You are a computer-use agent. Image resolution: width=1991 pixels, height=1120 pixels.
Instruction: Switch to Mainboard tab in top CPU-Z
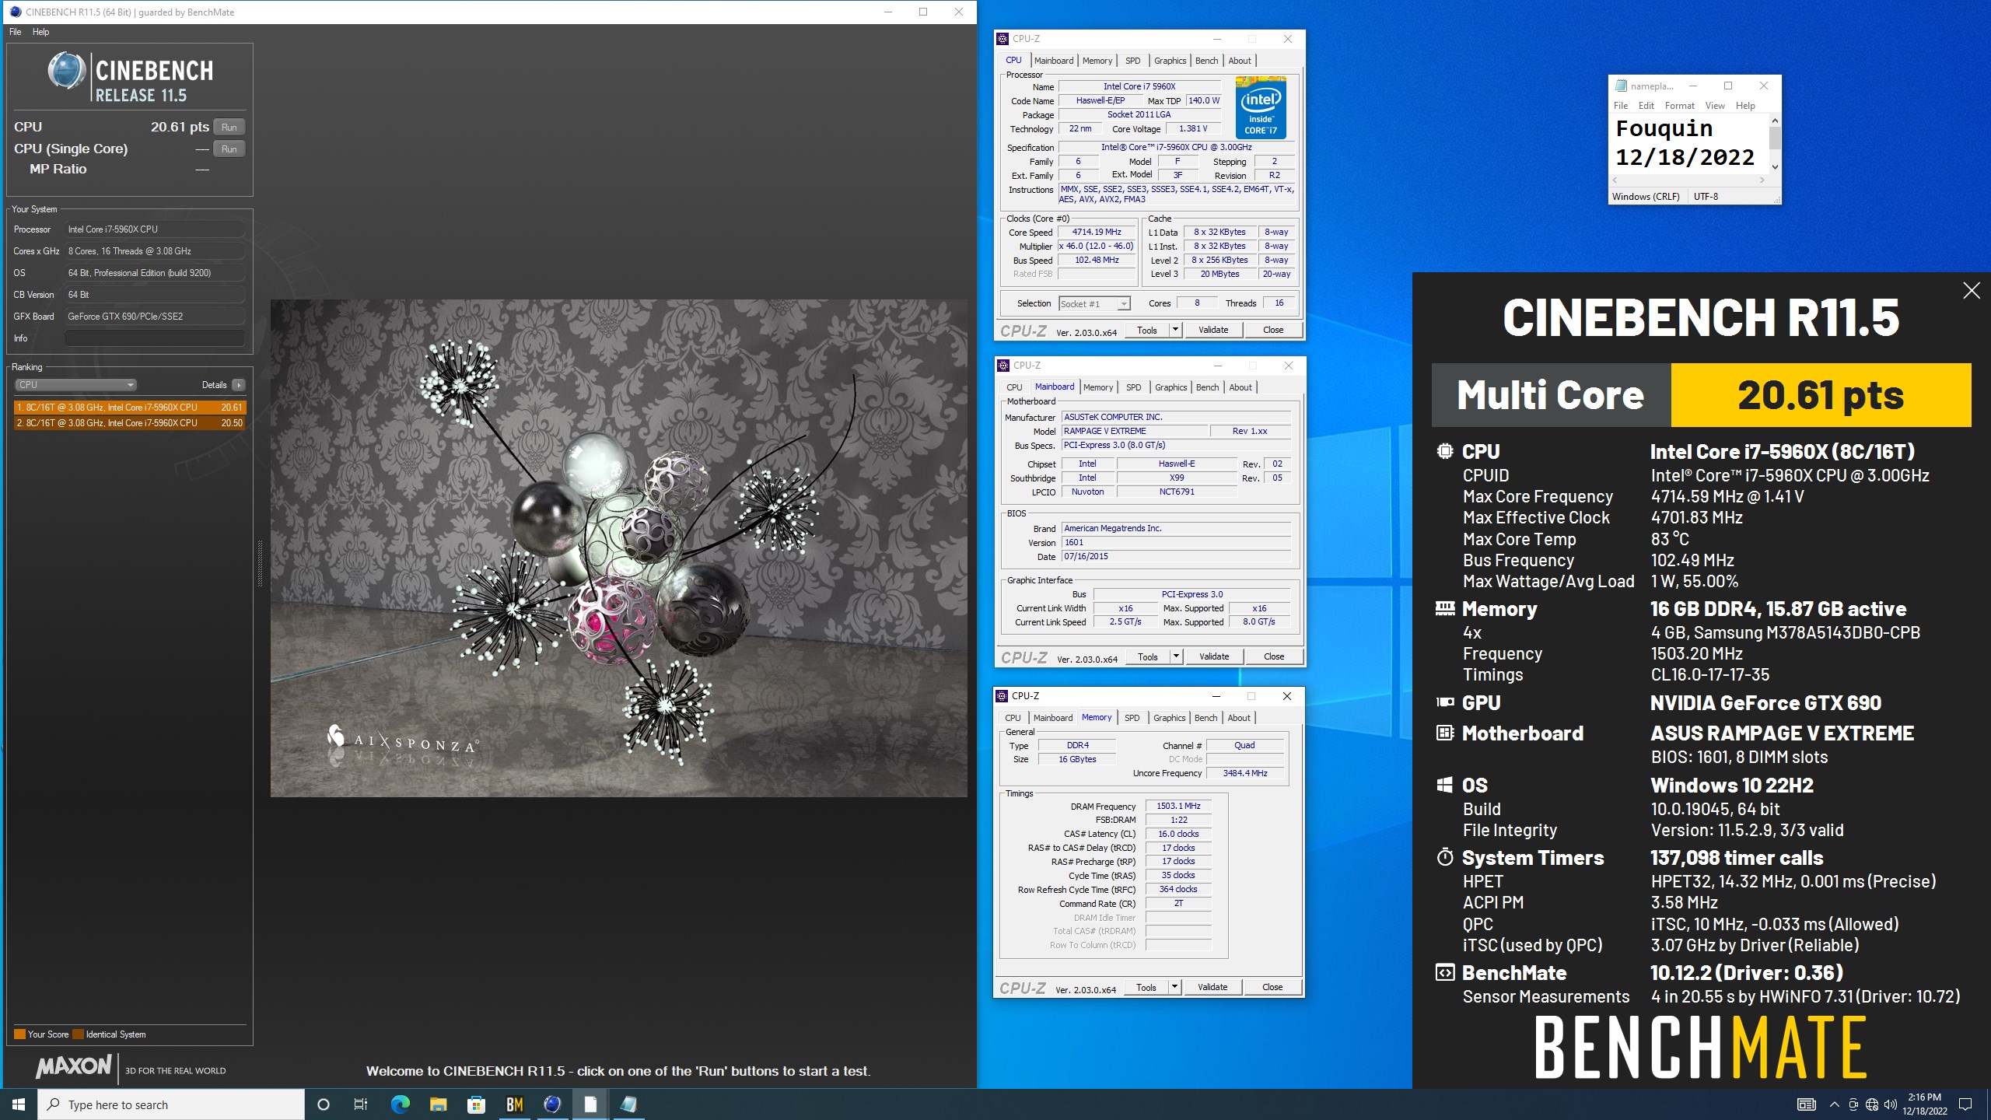pos(1054,61)
